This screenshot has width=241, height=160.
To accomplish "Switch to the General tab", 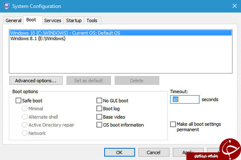I will [13, 20].
